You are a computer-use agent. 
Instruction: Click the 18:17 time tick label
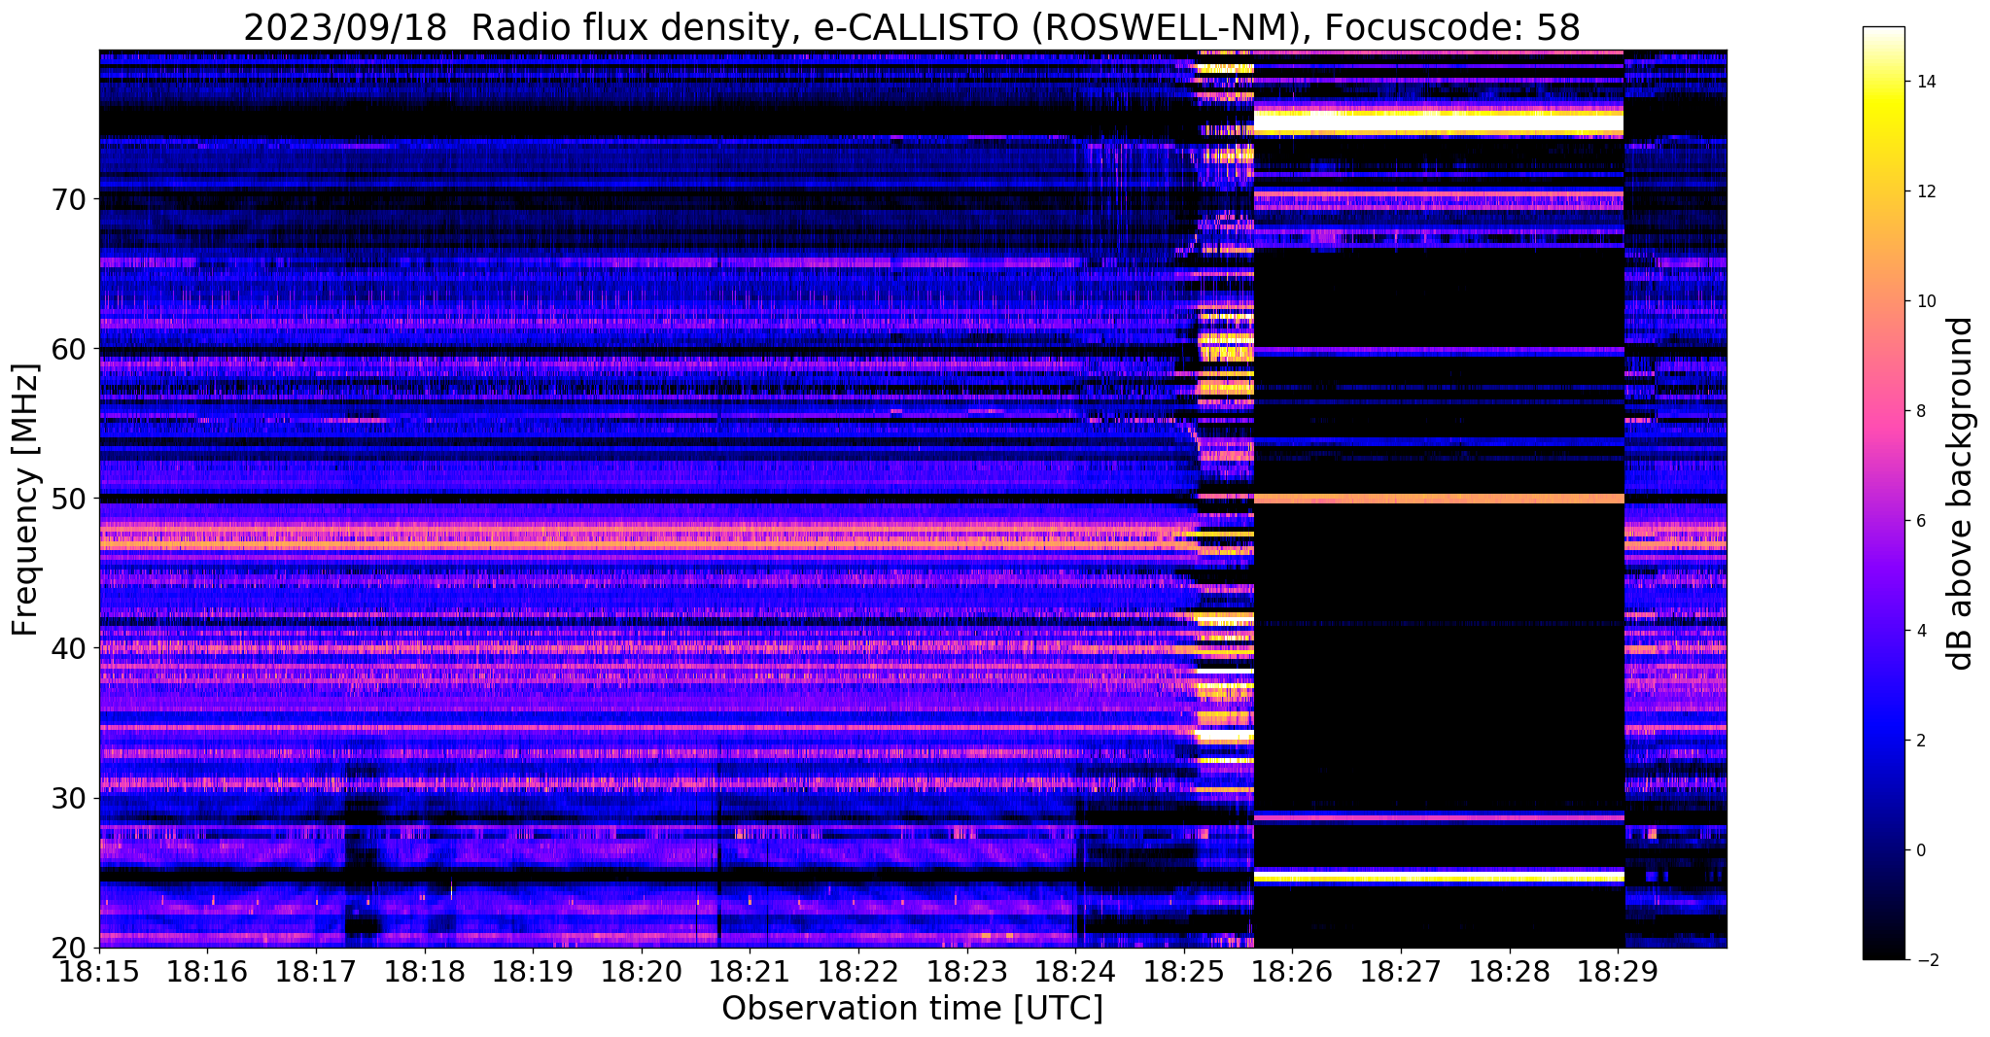[316, 972]
